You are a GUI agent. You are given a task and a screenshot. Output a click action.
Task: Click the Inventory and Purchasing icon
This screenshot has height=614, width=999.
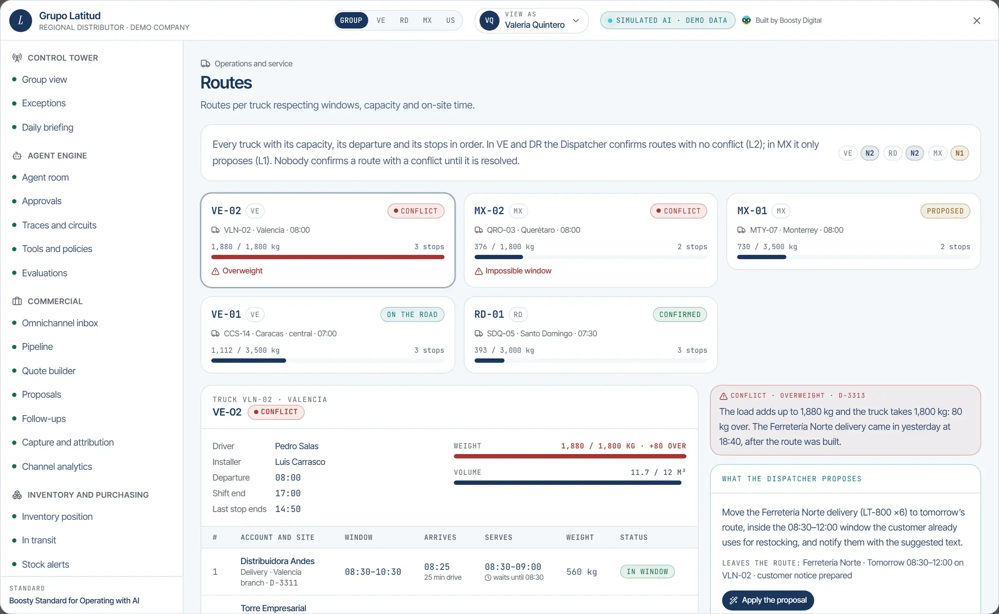17,495
